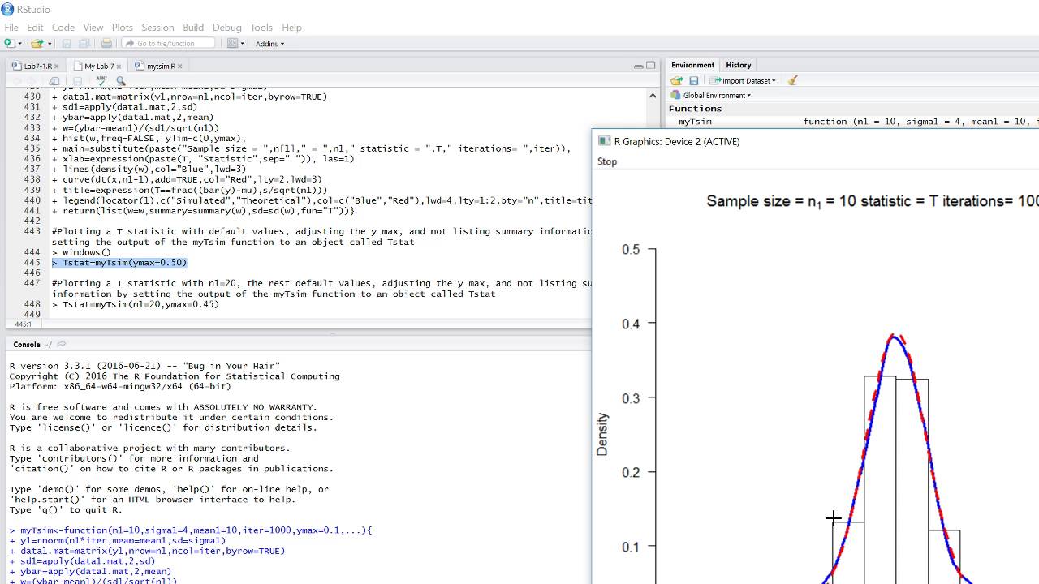Switch to the mytsim.R tab

point(161,66)
